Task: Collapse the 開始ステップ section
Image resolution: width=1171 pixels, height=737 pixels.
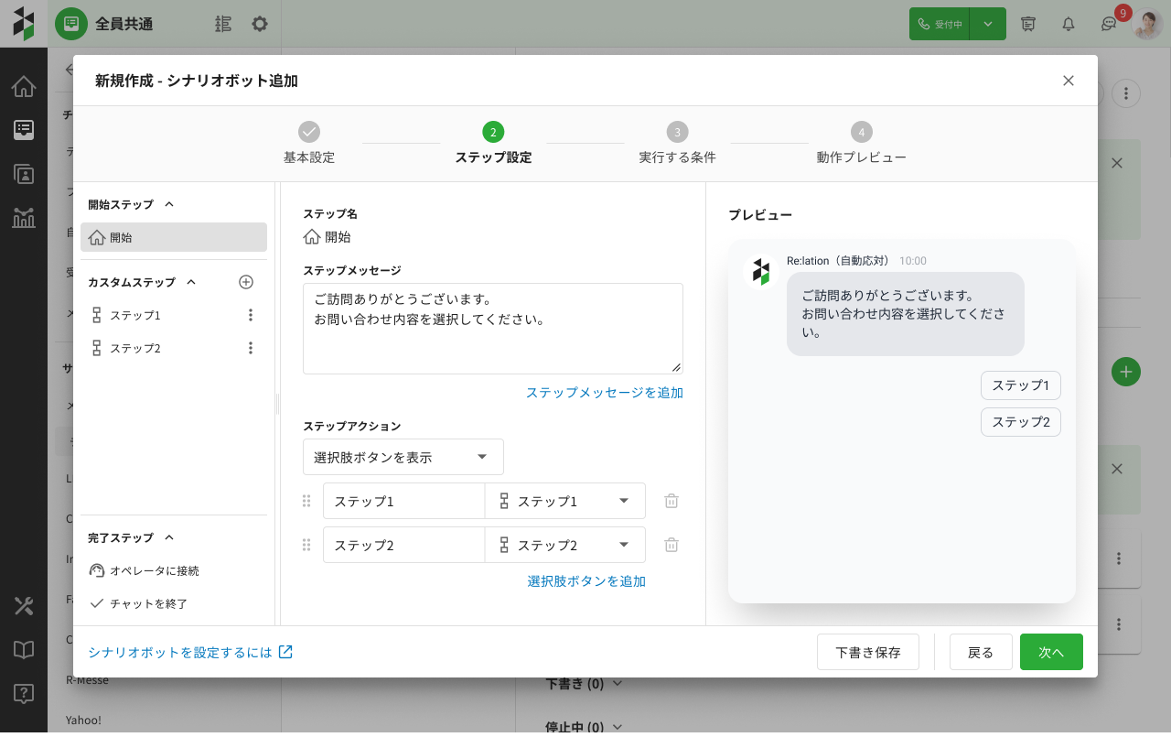Action: coord(168,204)
